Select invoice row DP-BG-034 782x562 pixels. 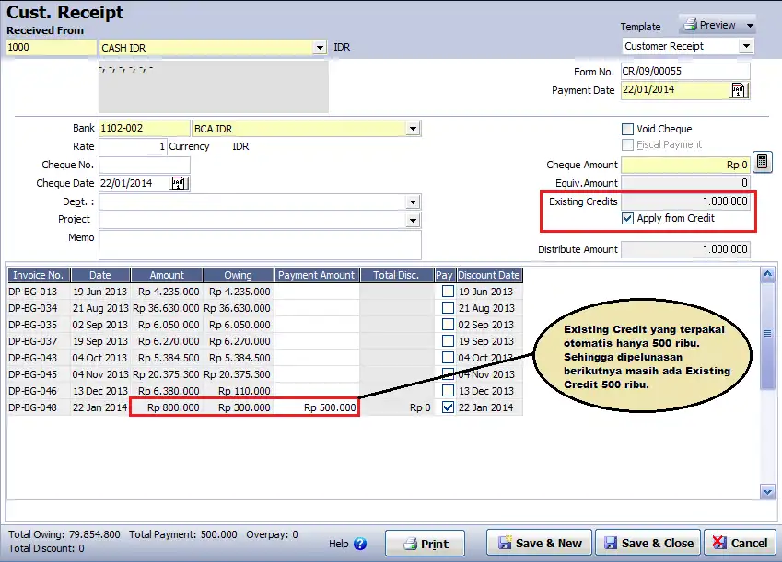point(265,308)
